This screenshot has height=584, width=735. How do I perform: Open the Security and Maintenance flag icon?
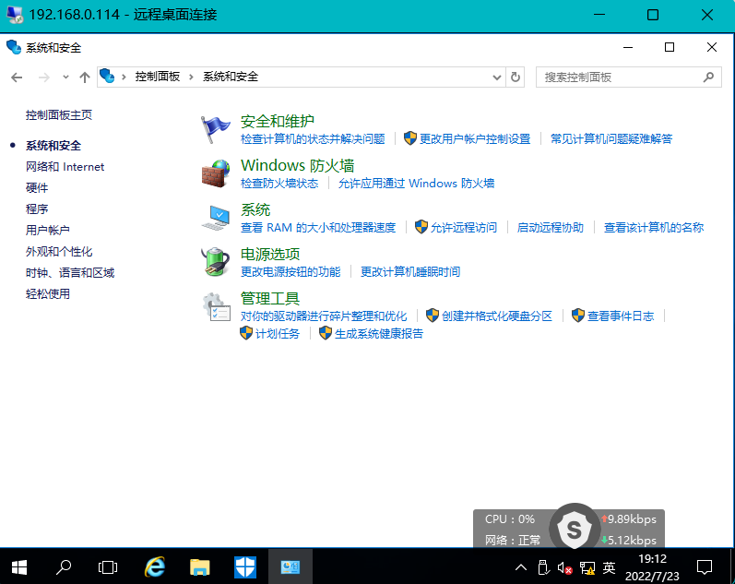point(215,129)
